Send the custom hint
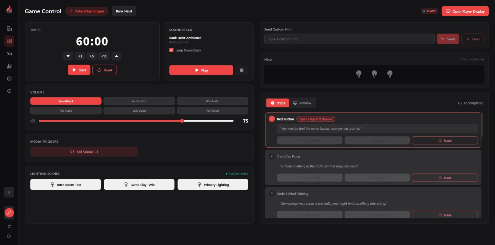The image size is (495, 245). tap(448, 39)
